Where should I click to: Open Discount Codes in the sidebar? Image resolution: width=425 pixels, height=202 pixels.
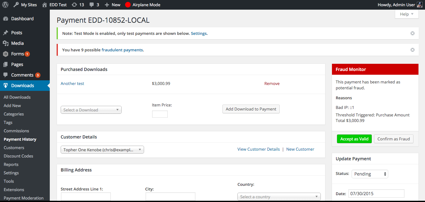coord(18,156)
